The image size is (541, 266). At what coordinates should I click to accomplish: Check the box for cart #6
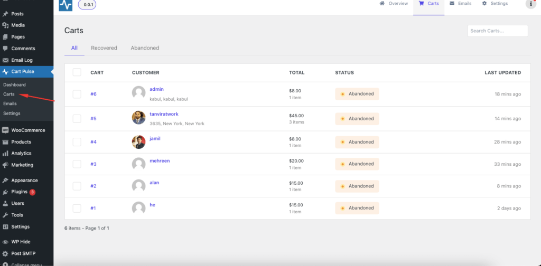tap(77, 94)
